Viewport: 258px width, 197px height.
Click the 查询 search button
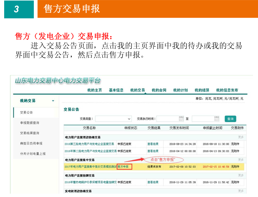pos(230,119)
